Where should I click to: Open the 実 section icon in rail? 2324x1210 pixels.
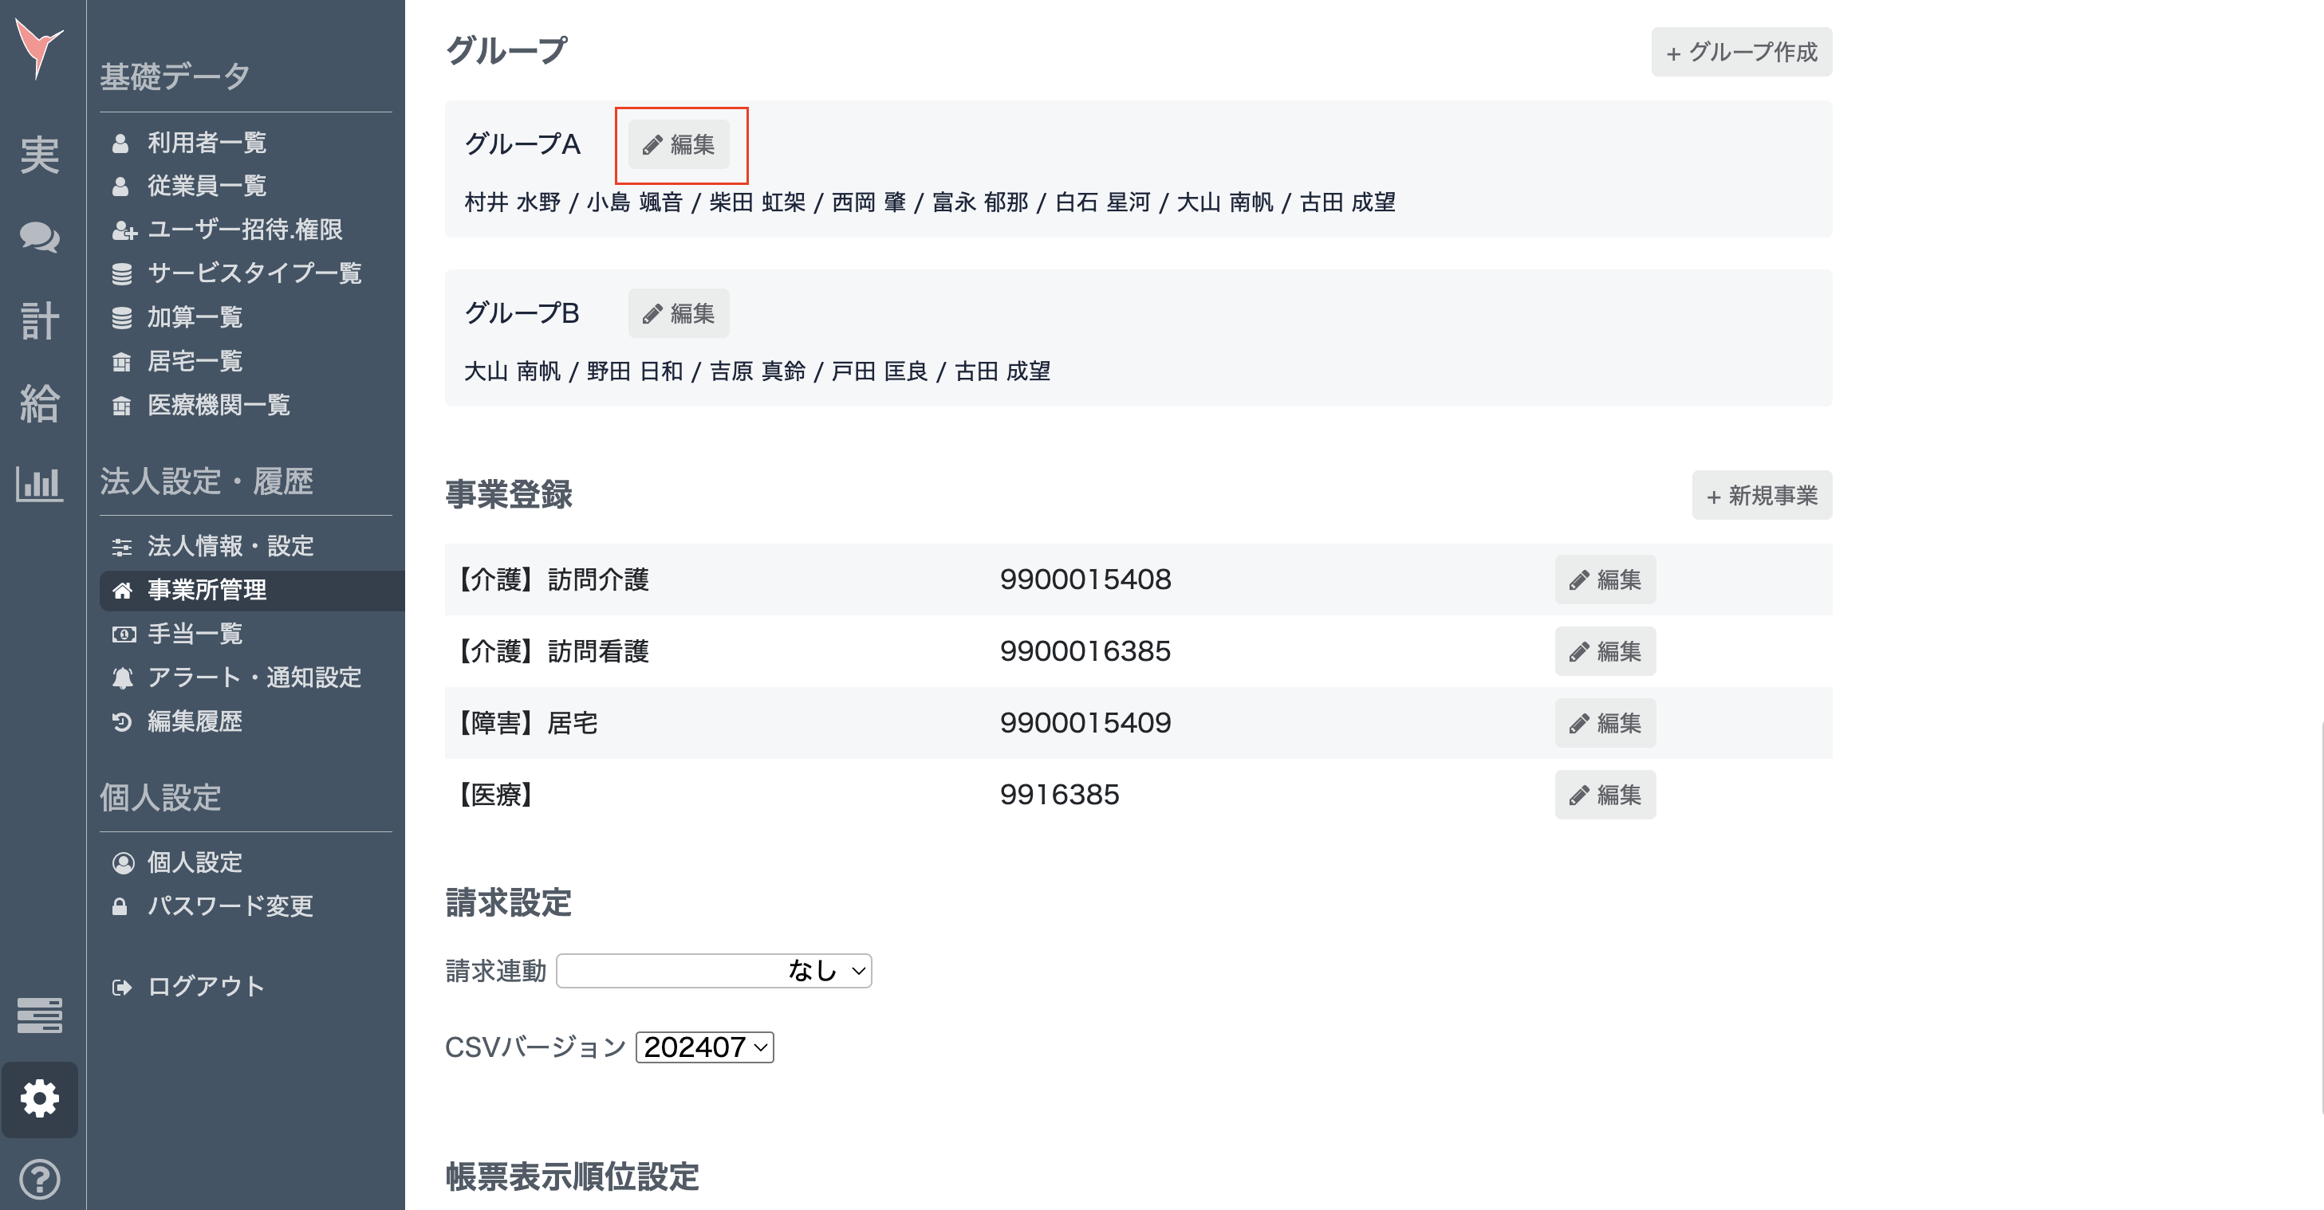click(x=40, y=155)
